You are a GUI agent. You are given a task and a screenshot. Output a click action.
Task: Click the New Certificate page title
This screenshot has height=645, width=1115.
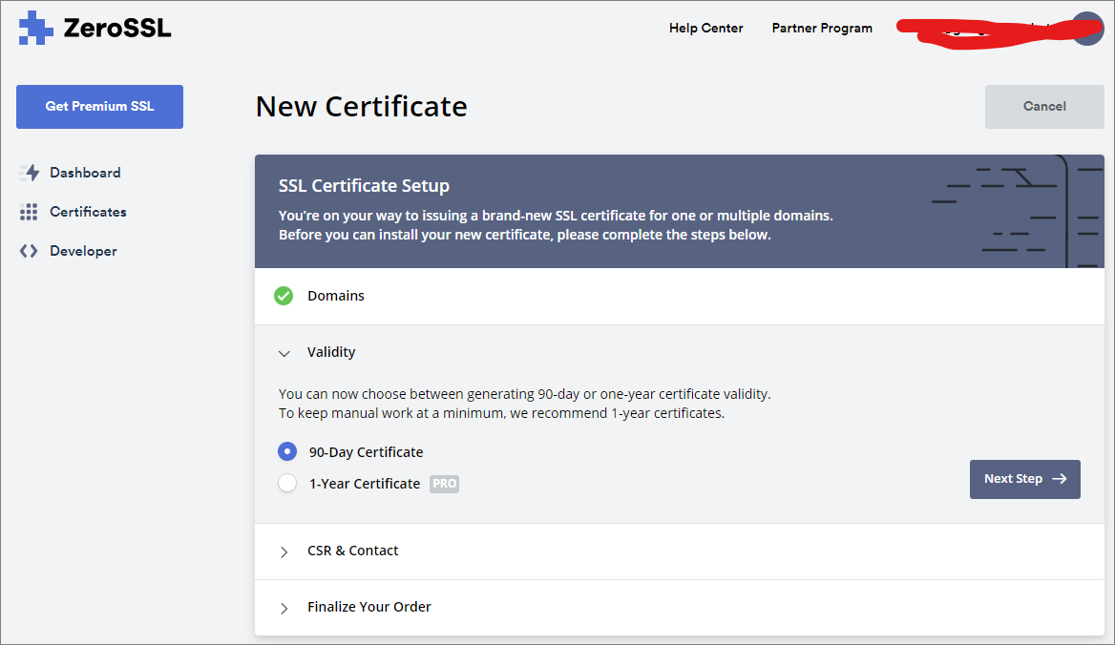[361, 107]
